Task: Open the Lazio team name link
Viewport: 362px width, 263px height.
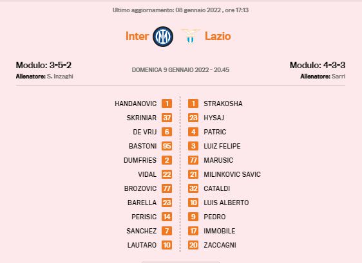Action: pos(218,36)
